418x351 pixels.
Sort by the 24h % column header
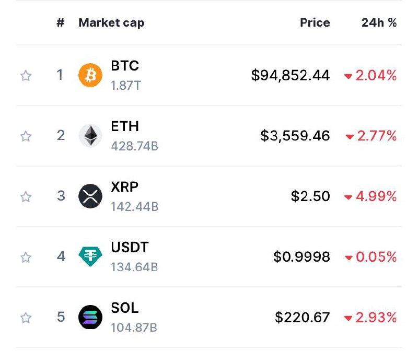point(379,22)
